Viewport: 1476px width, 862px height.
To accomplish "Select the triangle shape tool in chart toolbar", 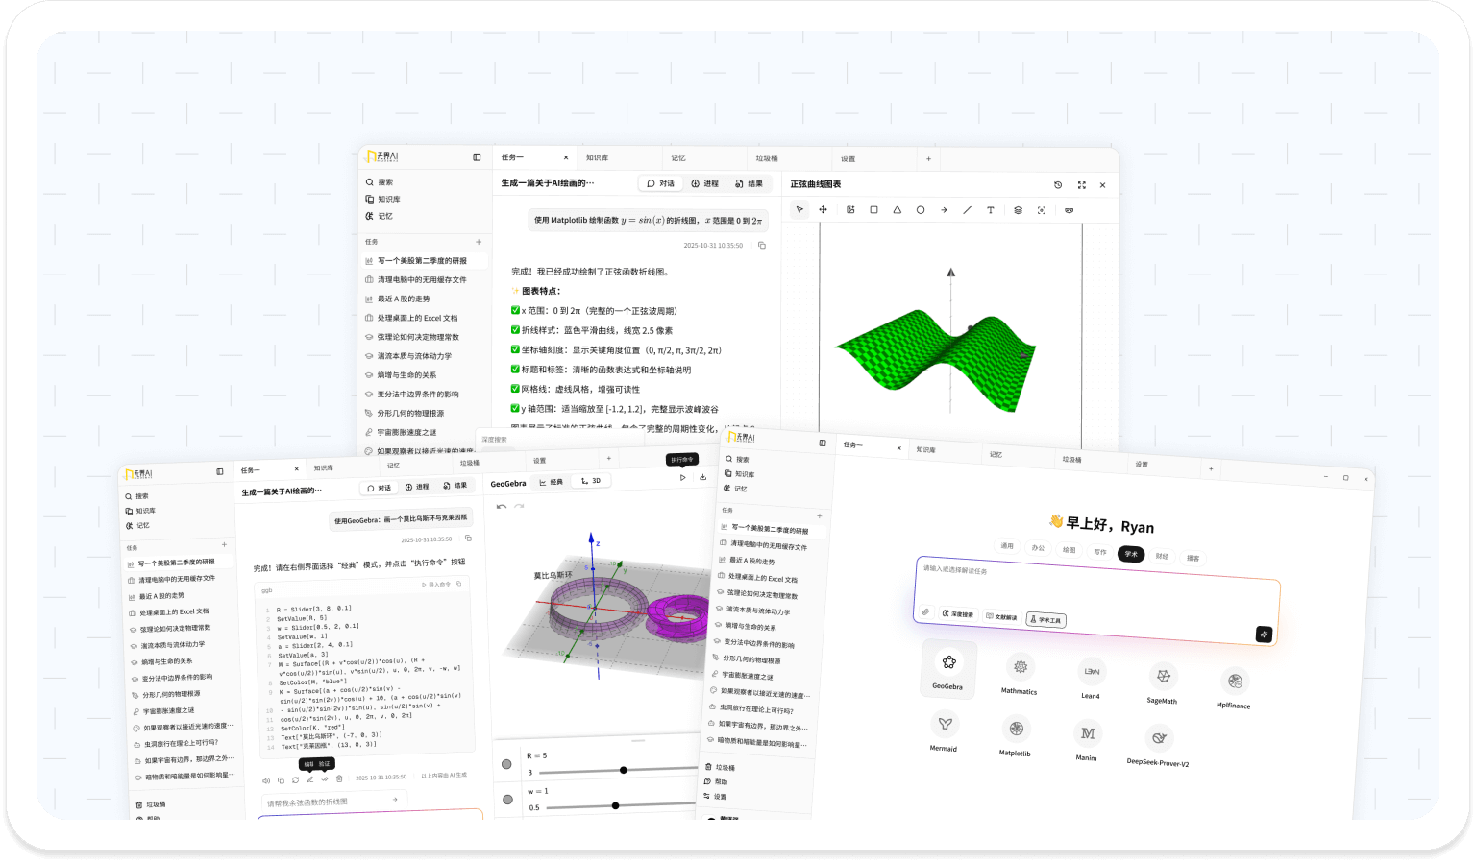I will coord(897,210).
